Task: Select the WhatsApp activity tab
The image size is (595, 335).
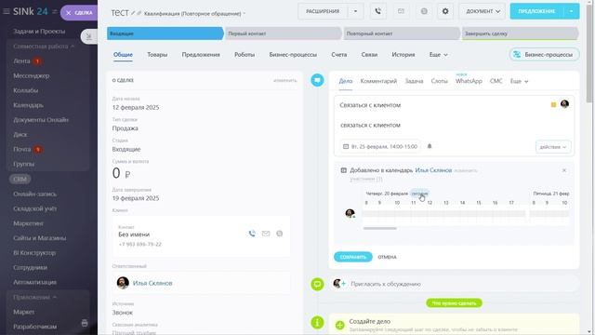Action: pos(469,81)
